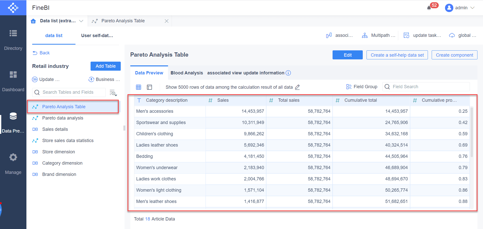Click the Category description column header

coord(170,100)
